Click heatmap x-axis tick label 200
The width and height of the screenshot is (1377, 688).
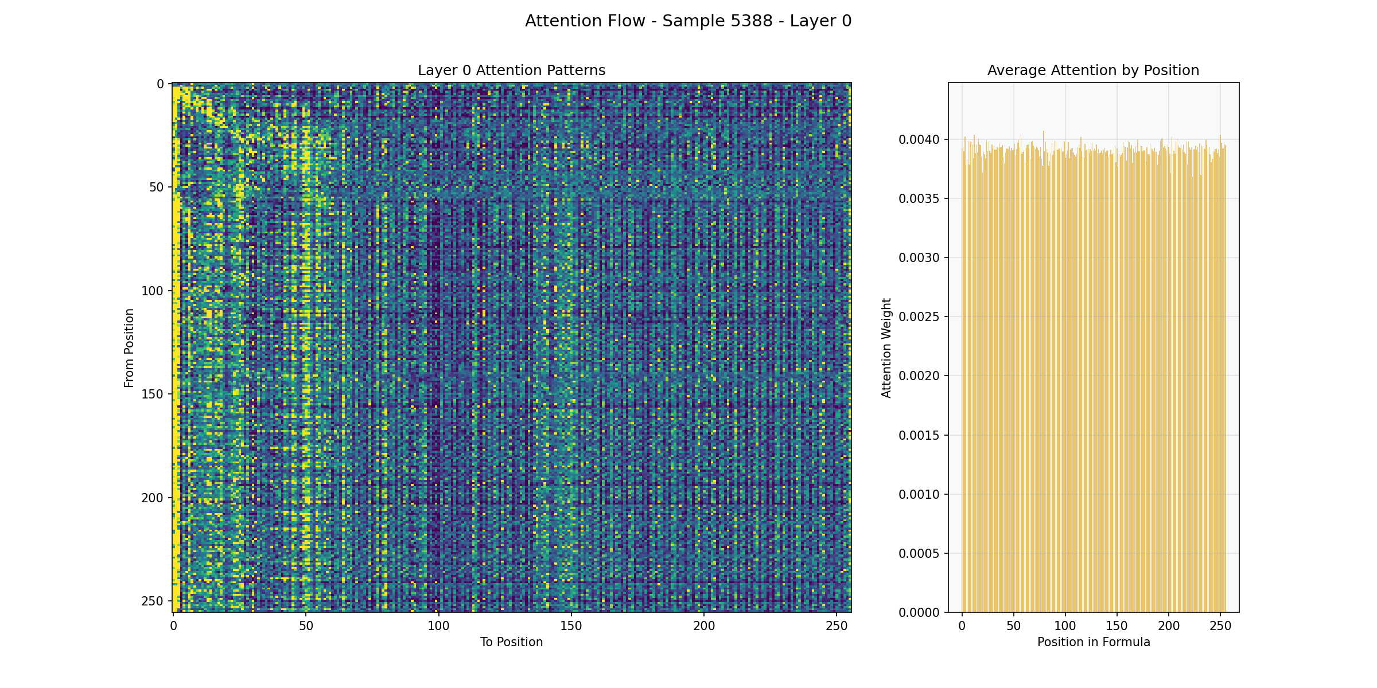point(704,626)
